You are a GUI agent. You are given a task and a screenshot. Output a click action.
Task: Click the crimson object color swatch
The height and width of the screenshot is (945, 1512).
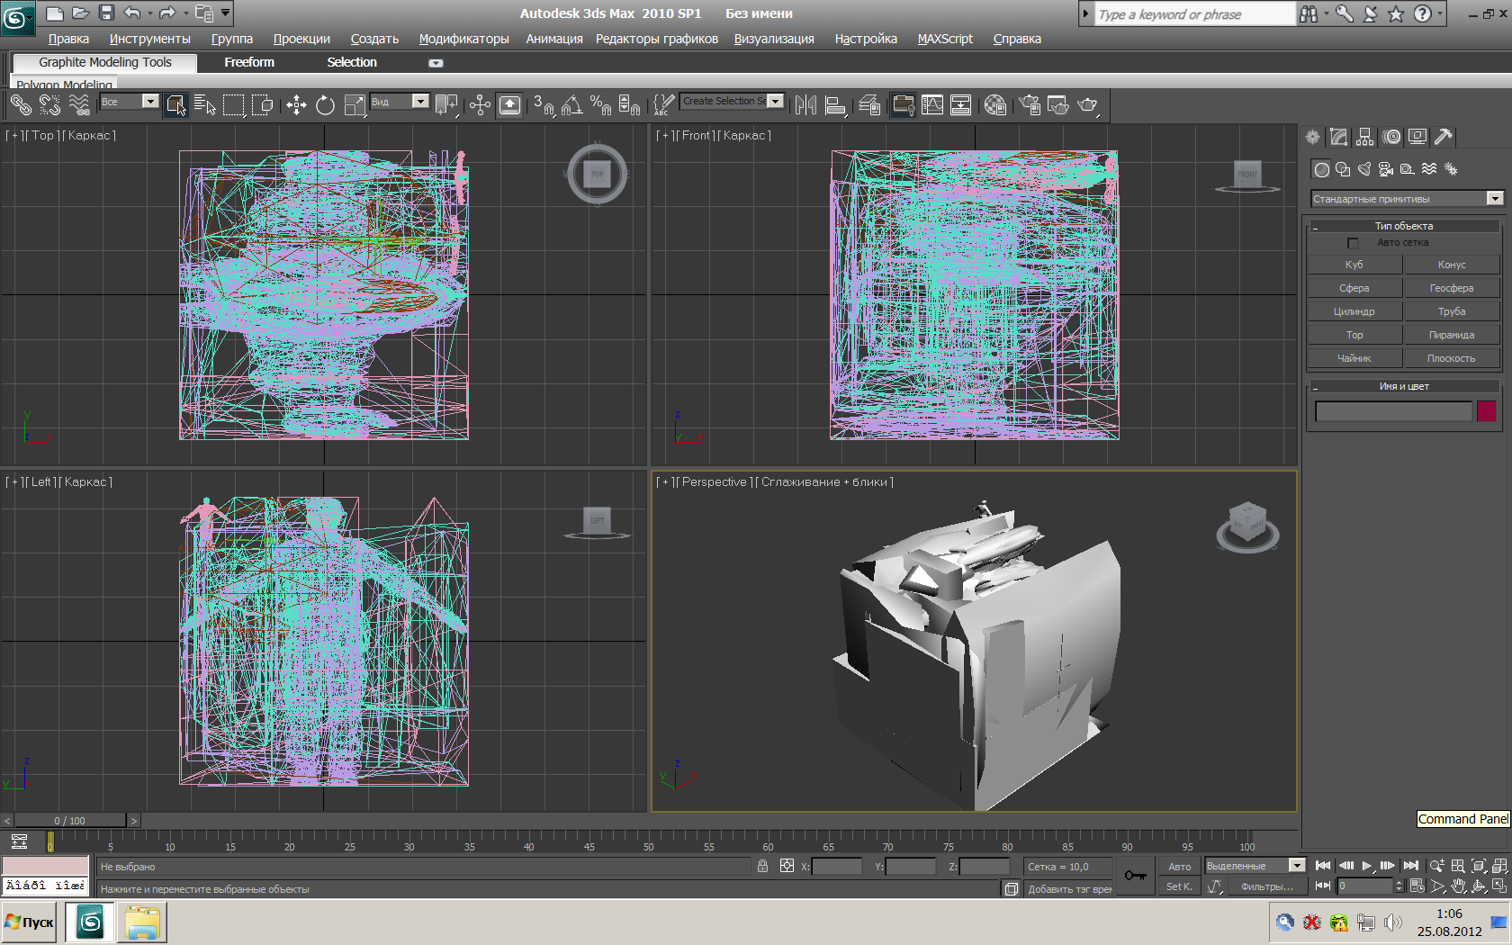(1486, 411)
